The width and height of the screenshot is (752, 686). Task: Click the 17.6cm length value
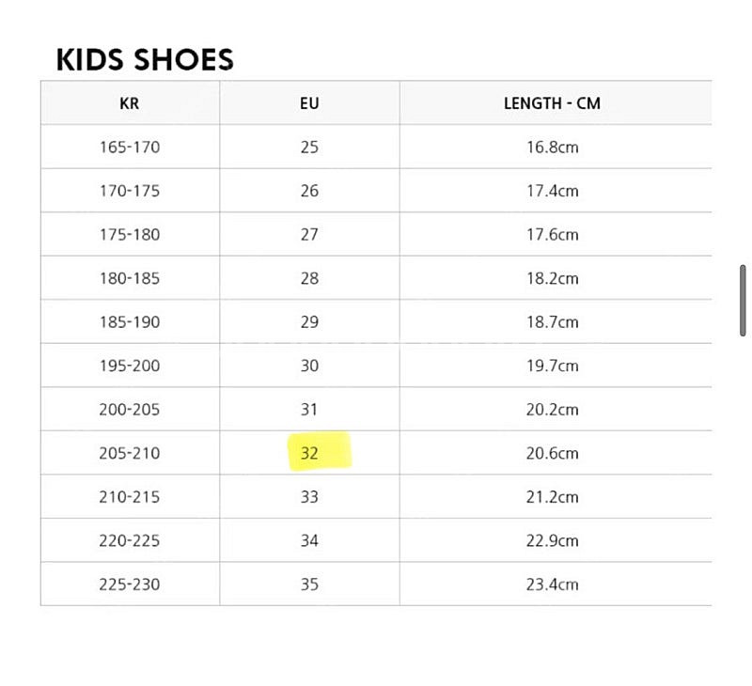click(552, 234)
